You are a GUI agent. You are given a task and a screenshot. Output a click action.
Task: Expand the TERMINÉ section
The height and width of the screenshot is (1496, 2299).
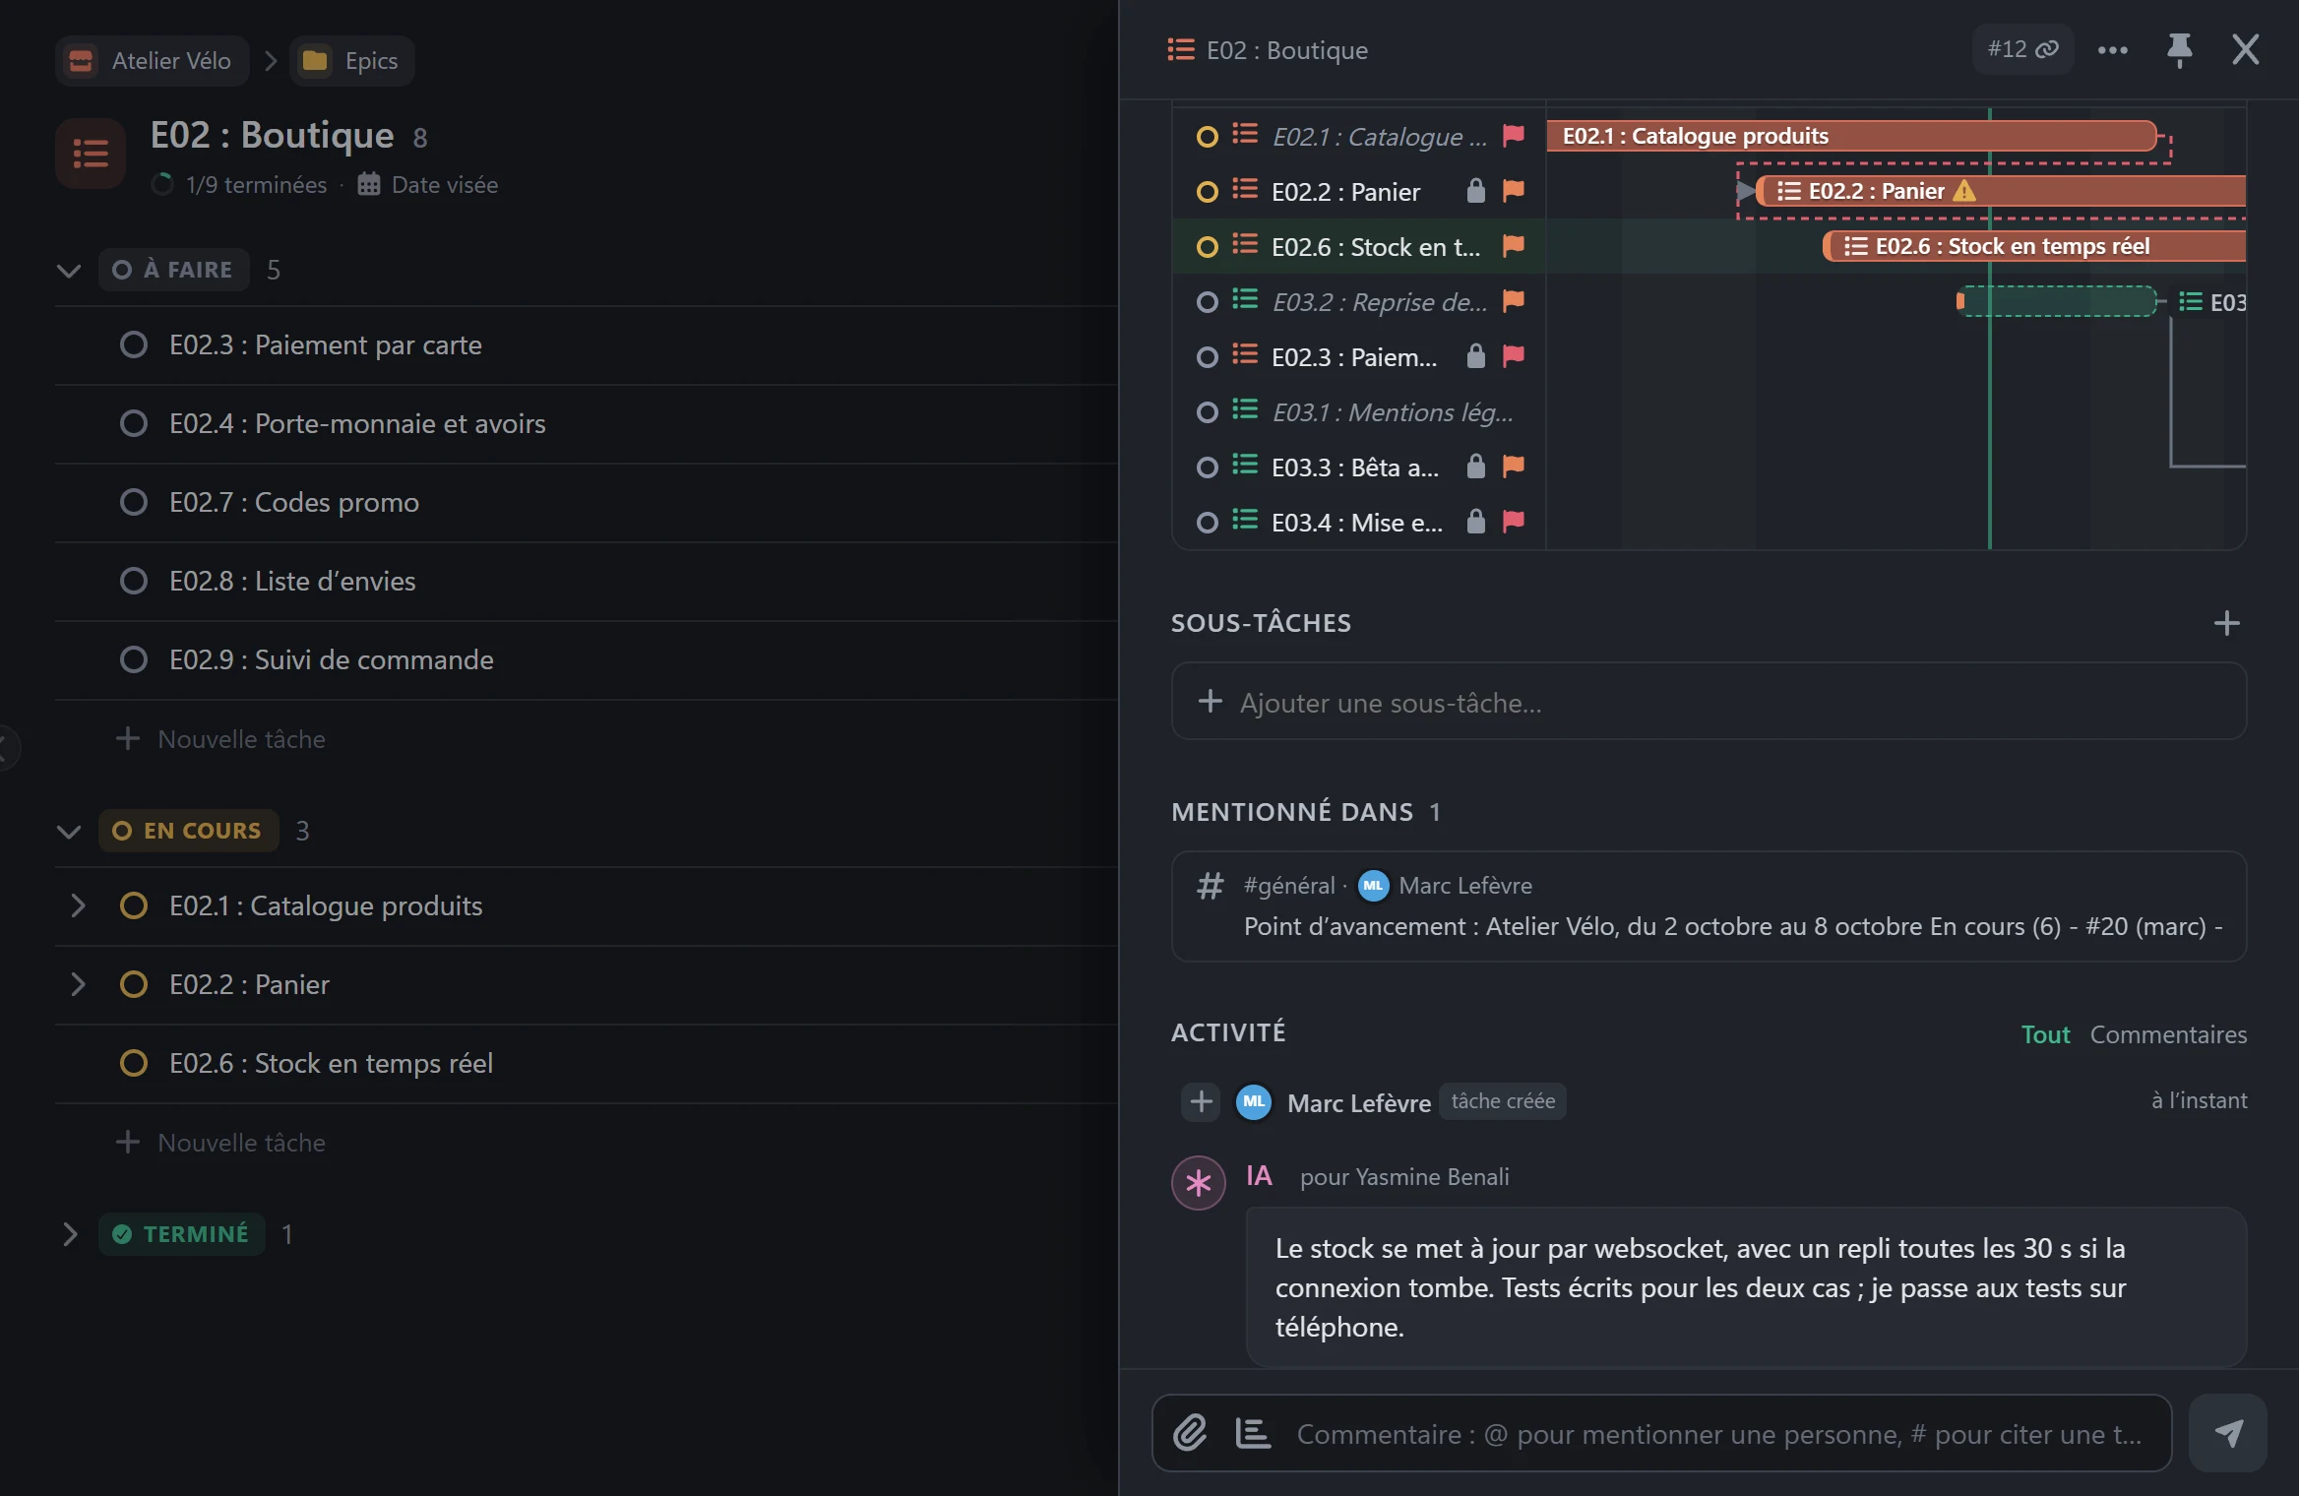point(69,1234)
